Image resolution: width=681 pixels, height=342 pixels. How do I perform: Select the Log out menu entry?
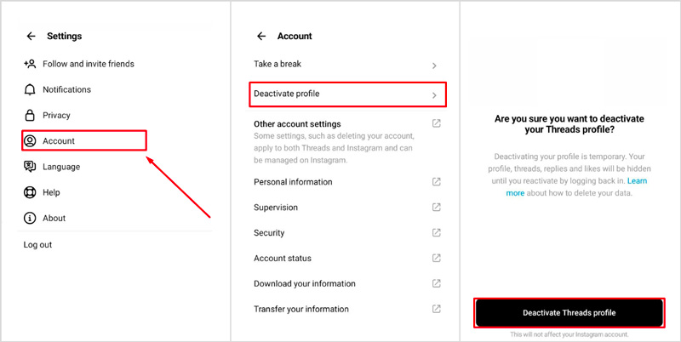click(x=37, y=245)
